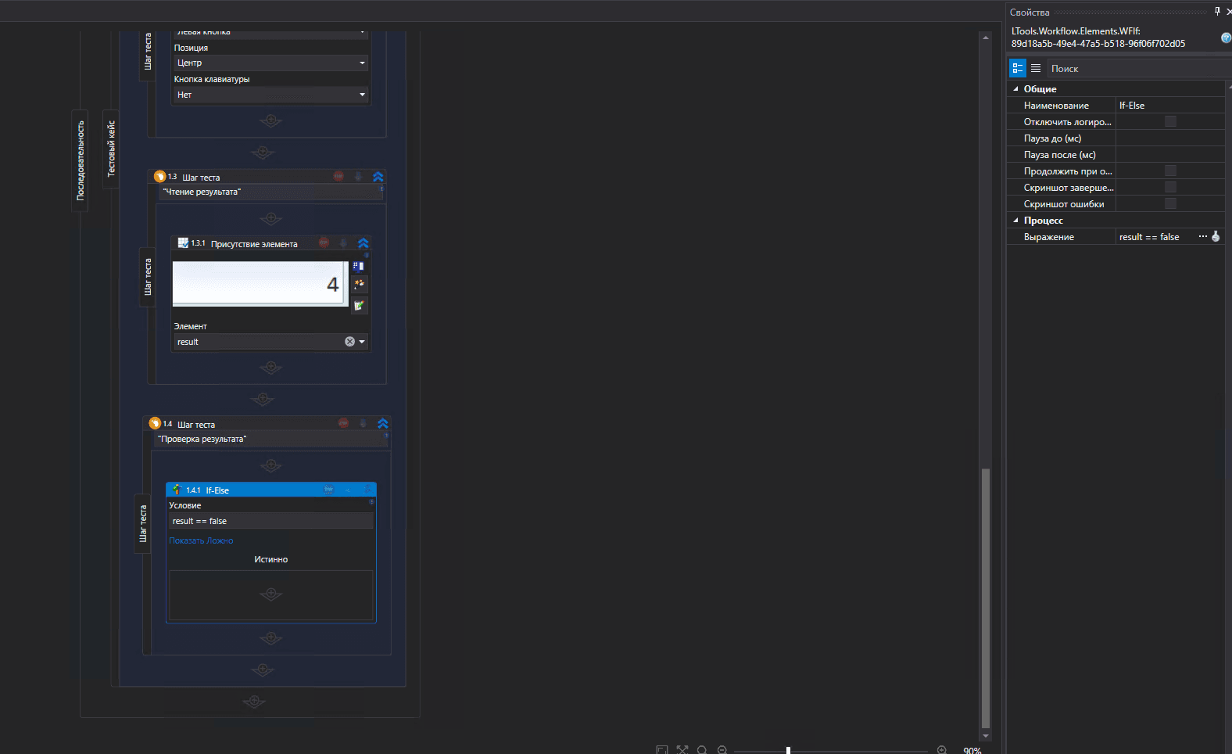Clear the 'result' element with the X icon
This screenshot has width=1232, height=754.
tap(349, 342)
